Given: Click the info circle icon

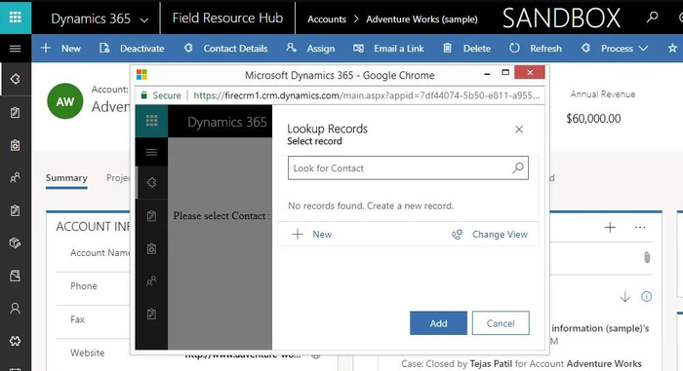Looking at the screenshot, I should point(646,297).
